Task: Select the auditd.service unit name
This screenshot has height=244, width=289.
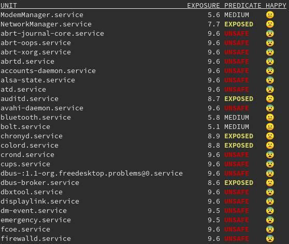Action: point(30,99)
